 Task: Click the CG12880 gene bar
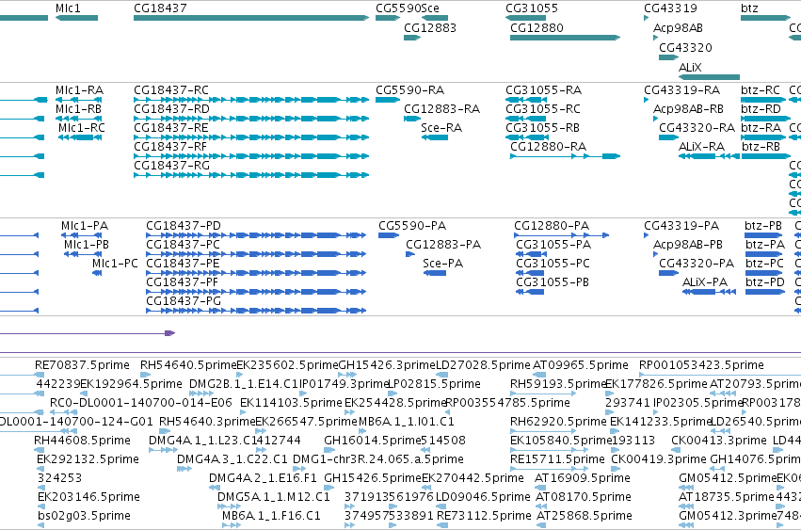pyautogui.click(x=566, y=38)
